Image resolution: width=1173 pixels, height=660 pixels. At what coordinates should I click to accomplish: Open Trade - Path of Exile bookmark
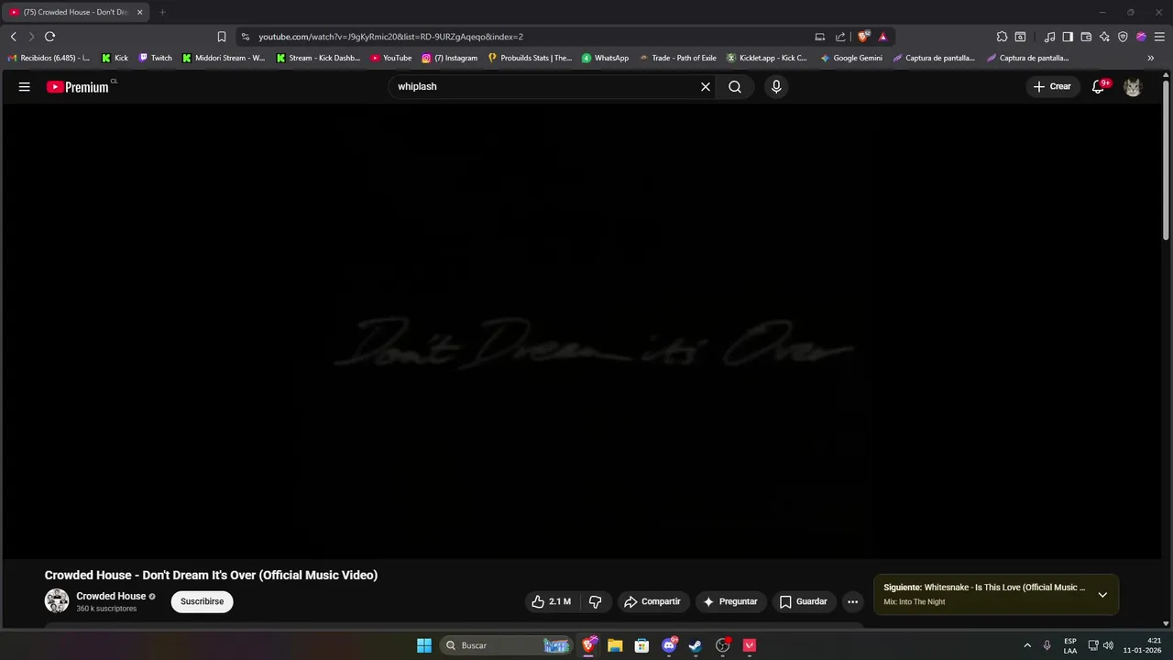tap(677, 58)
